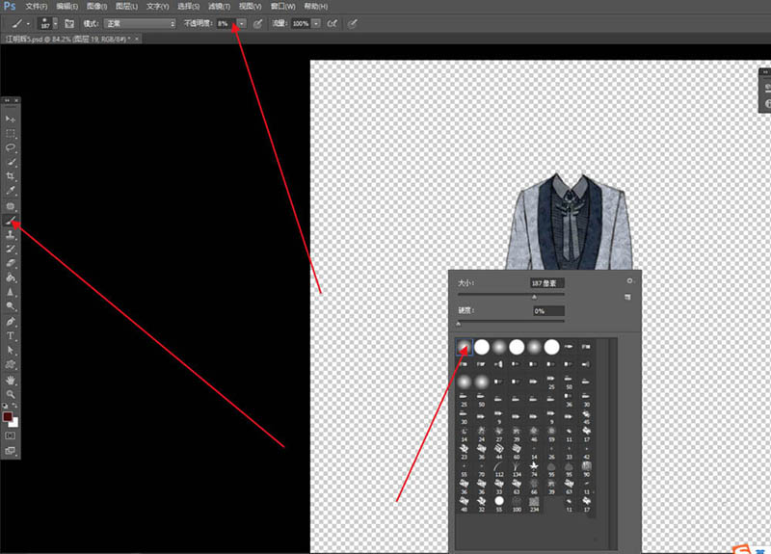This screenshot has height=554, width=771.
Task: Click the brush size input field
Action: point(546,283)
